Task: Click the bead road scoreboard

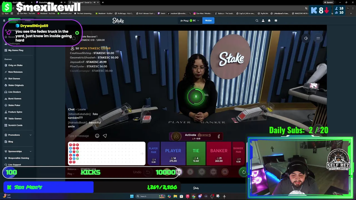Action: pyautogui.click(x=107, y=154)
